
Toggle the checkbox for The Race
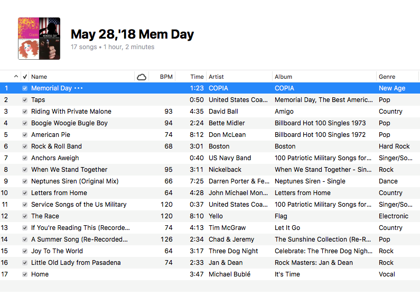pos(25,216)
